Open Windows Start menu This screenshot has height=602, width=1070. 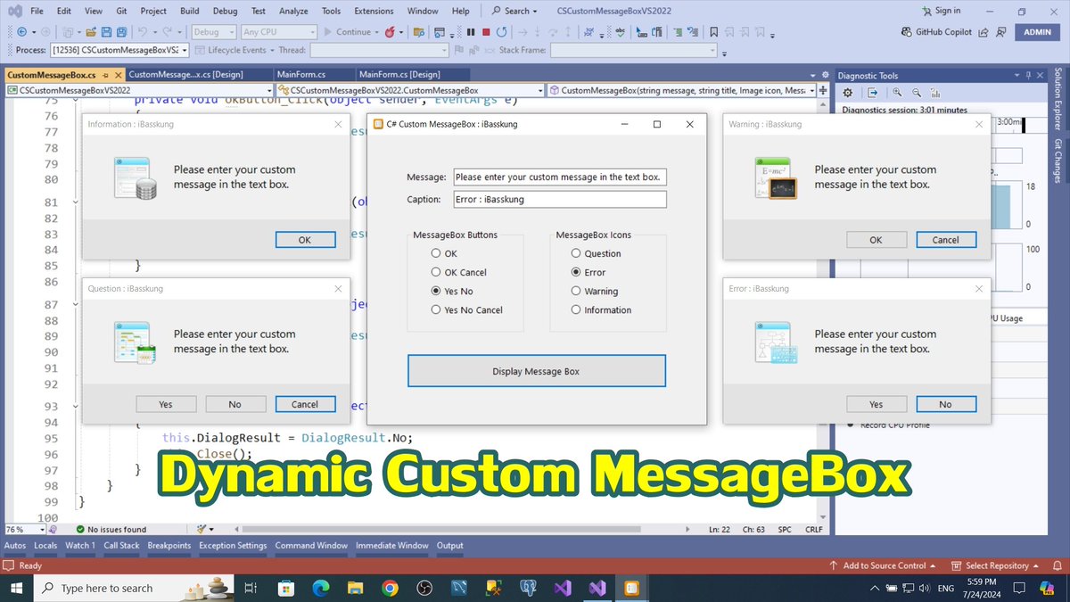pos(17,588)
